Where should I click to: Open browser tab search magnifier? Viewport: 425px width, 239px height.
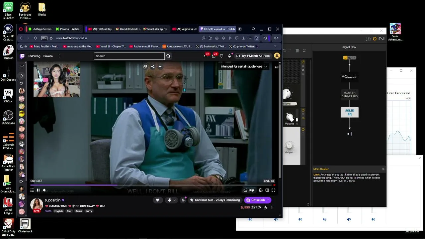tap(253, 29)
